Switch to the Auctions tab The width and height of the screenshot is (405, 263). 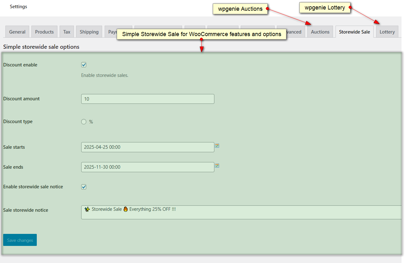[320, 32]
